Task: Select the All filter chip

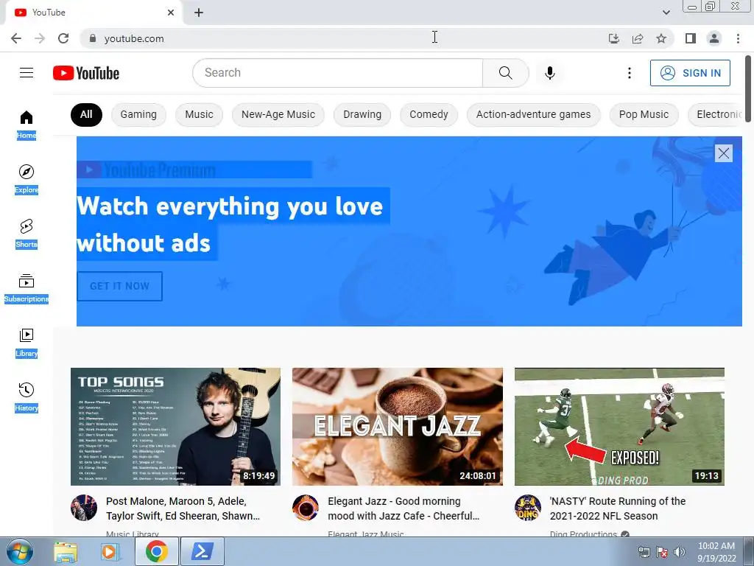Action: [x=87, y=114]
